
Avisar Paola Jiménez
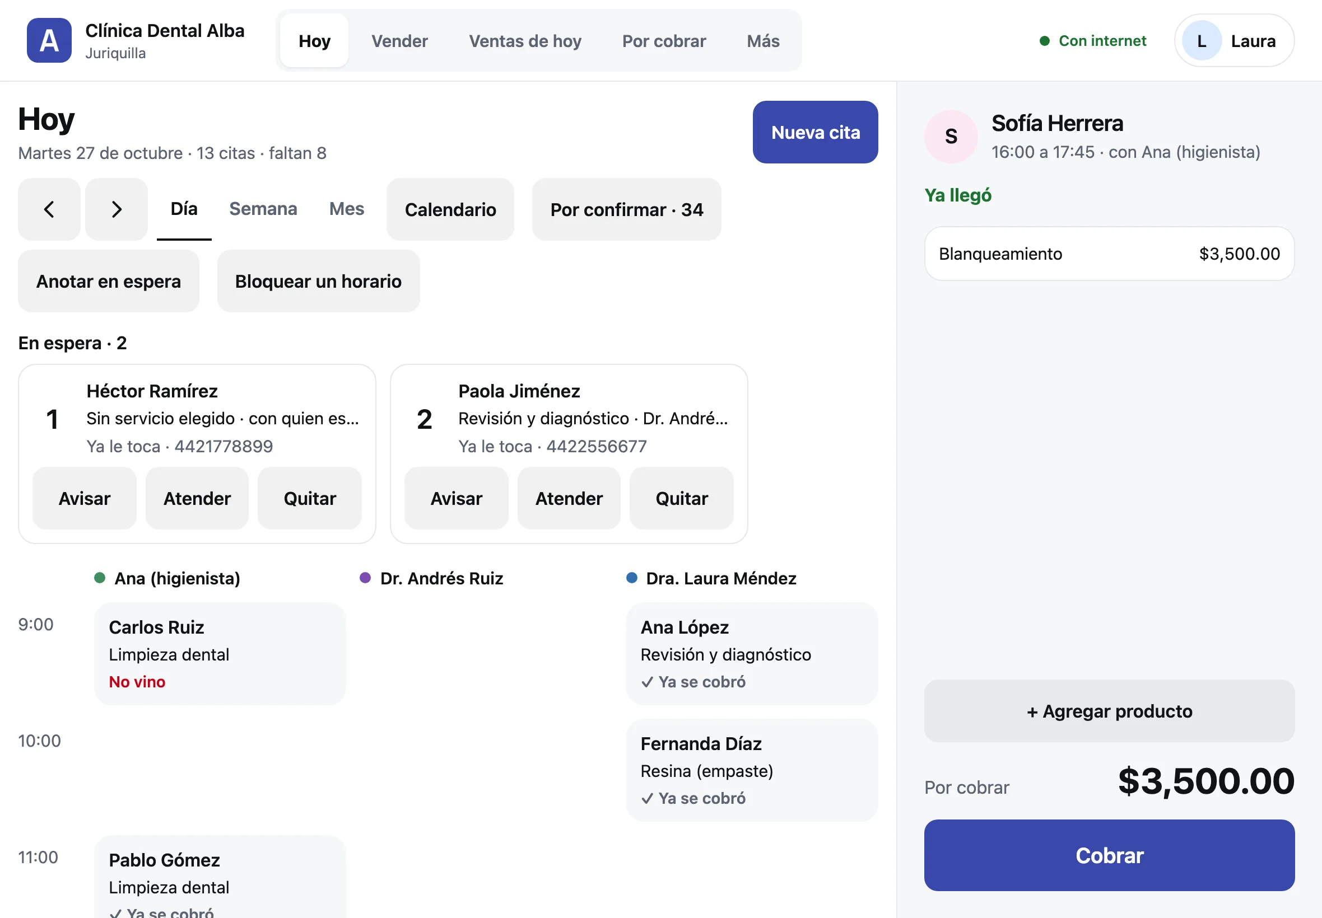tap(457, 498)
